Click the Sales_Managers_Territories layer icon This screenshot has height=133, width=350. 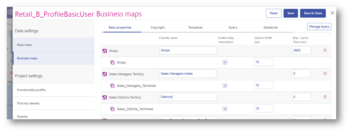tap(112, 85)
